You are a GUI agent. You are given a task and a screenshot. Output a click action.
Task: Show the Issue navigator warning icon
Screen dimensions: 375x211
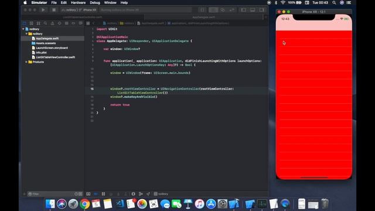point(52,23)
